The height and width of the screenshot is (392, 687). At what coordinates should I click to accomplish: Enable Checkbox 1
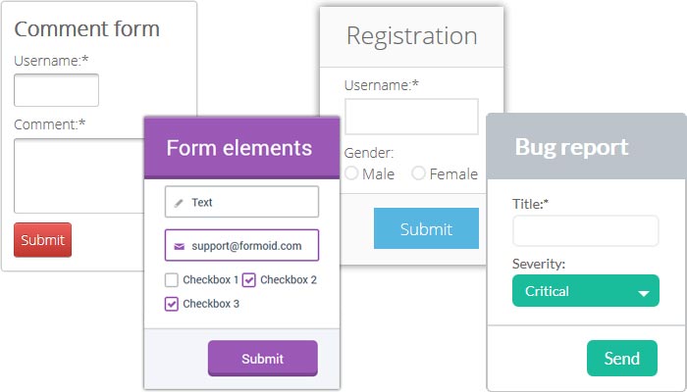click(x=172, y=280)
